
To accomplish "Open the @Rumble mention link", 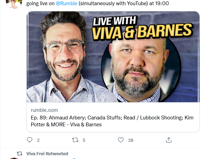I will [x=67, y=3].
